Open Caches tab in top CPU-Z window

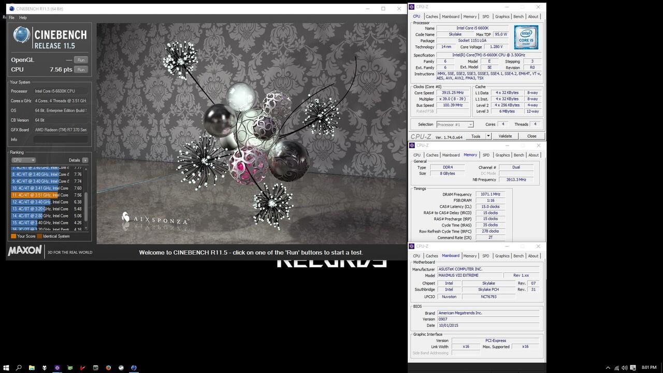pyautogui.click(x=432, y=17)
